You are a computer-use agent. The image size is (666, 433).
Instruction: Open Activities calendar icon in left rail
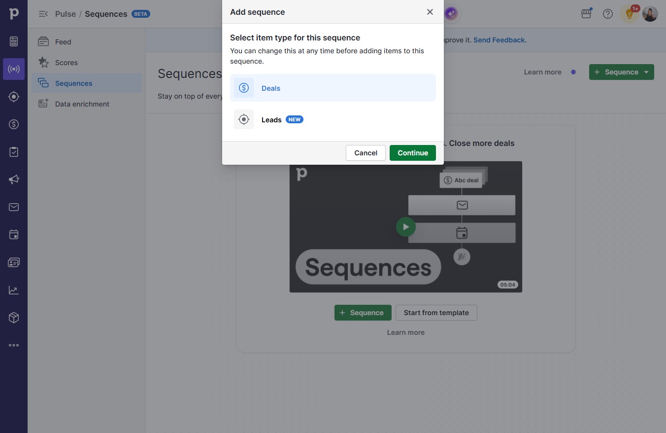pos(14,235)
